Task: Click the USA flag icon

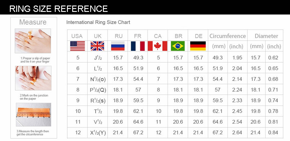Action: [77, 46]
